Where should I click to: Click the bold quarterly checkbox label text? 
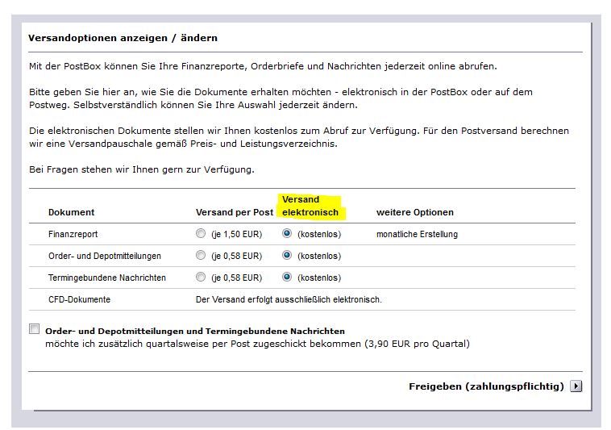coord(195,331)
